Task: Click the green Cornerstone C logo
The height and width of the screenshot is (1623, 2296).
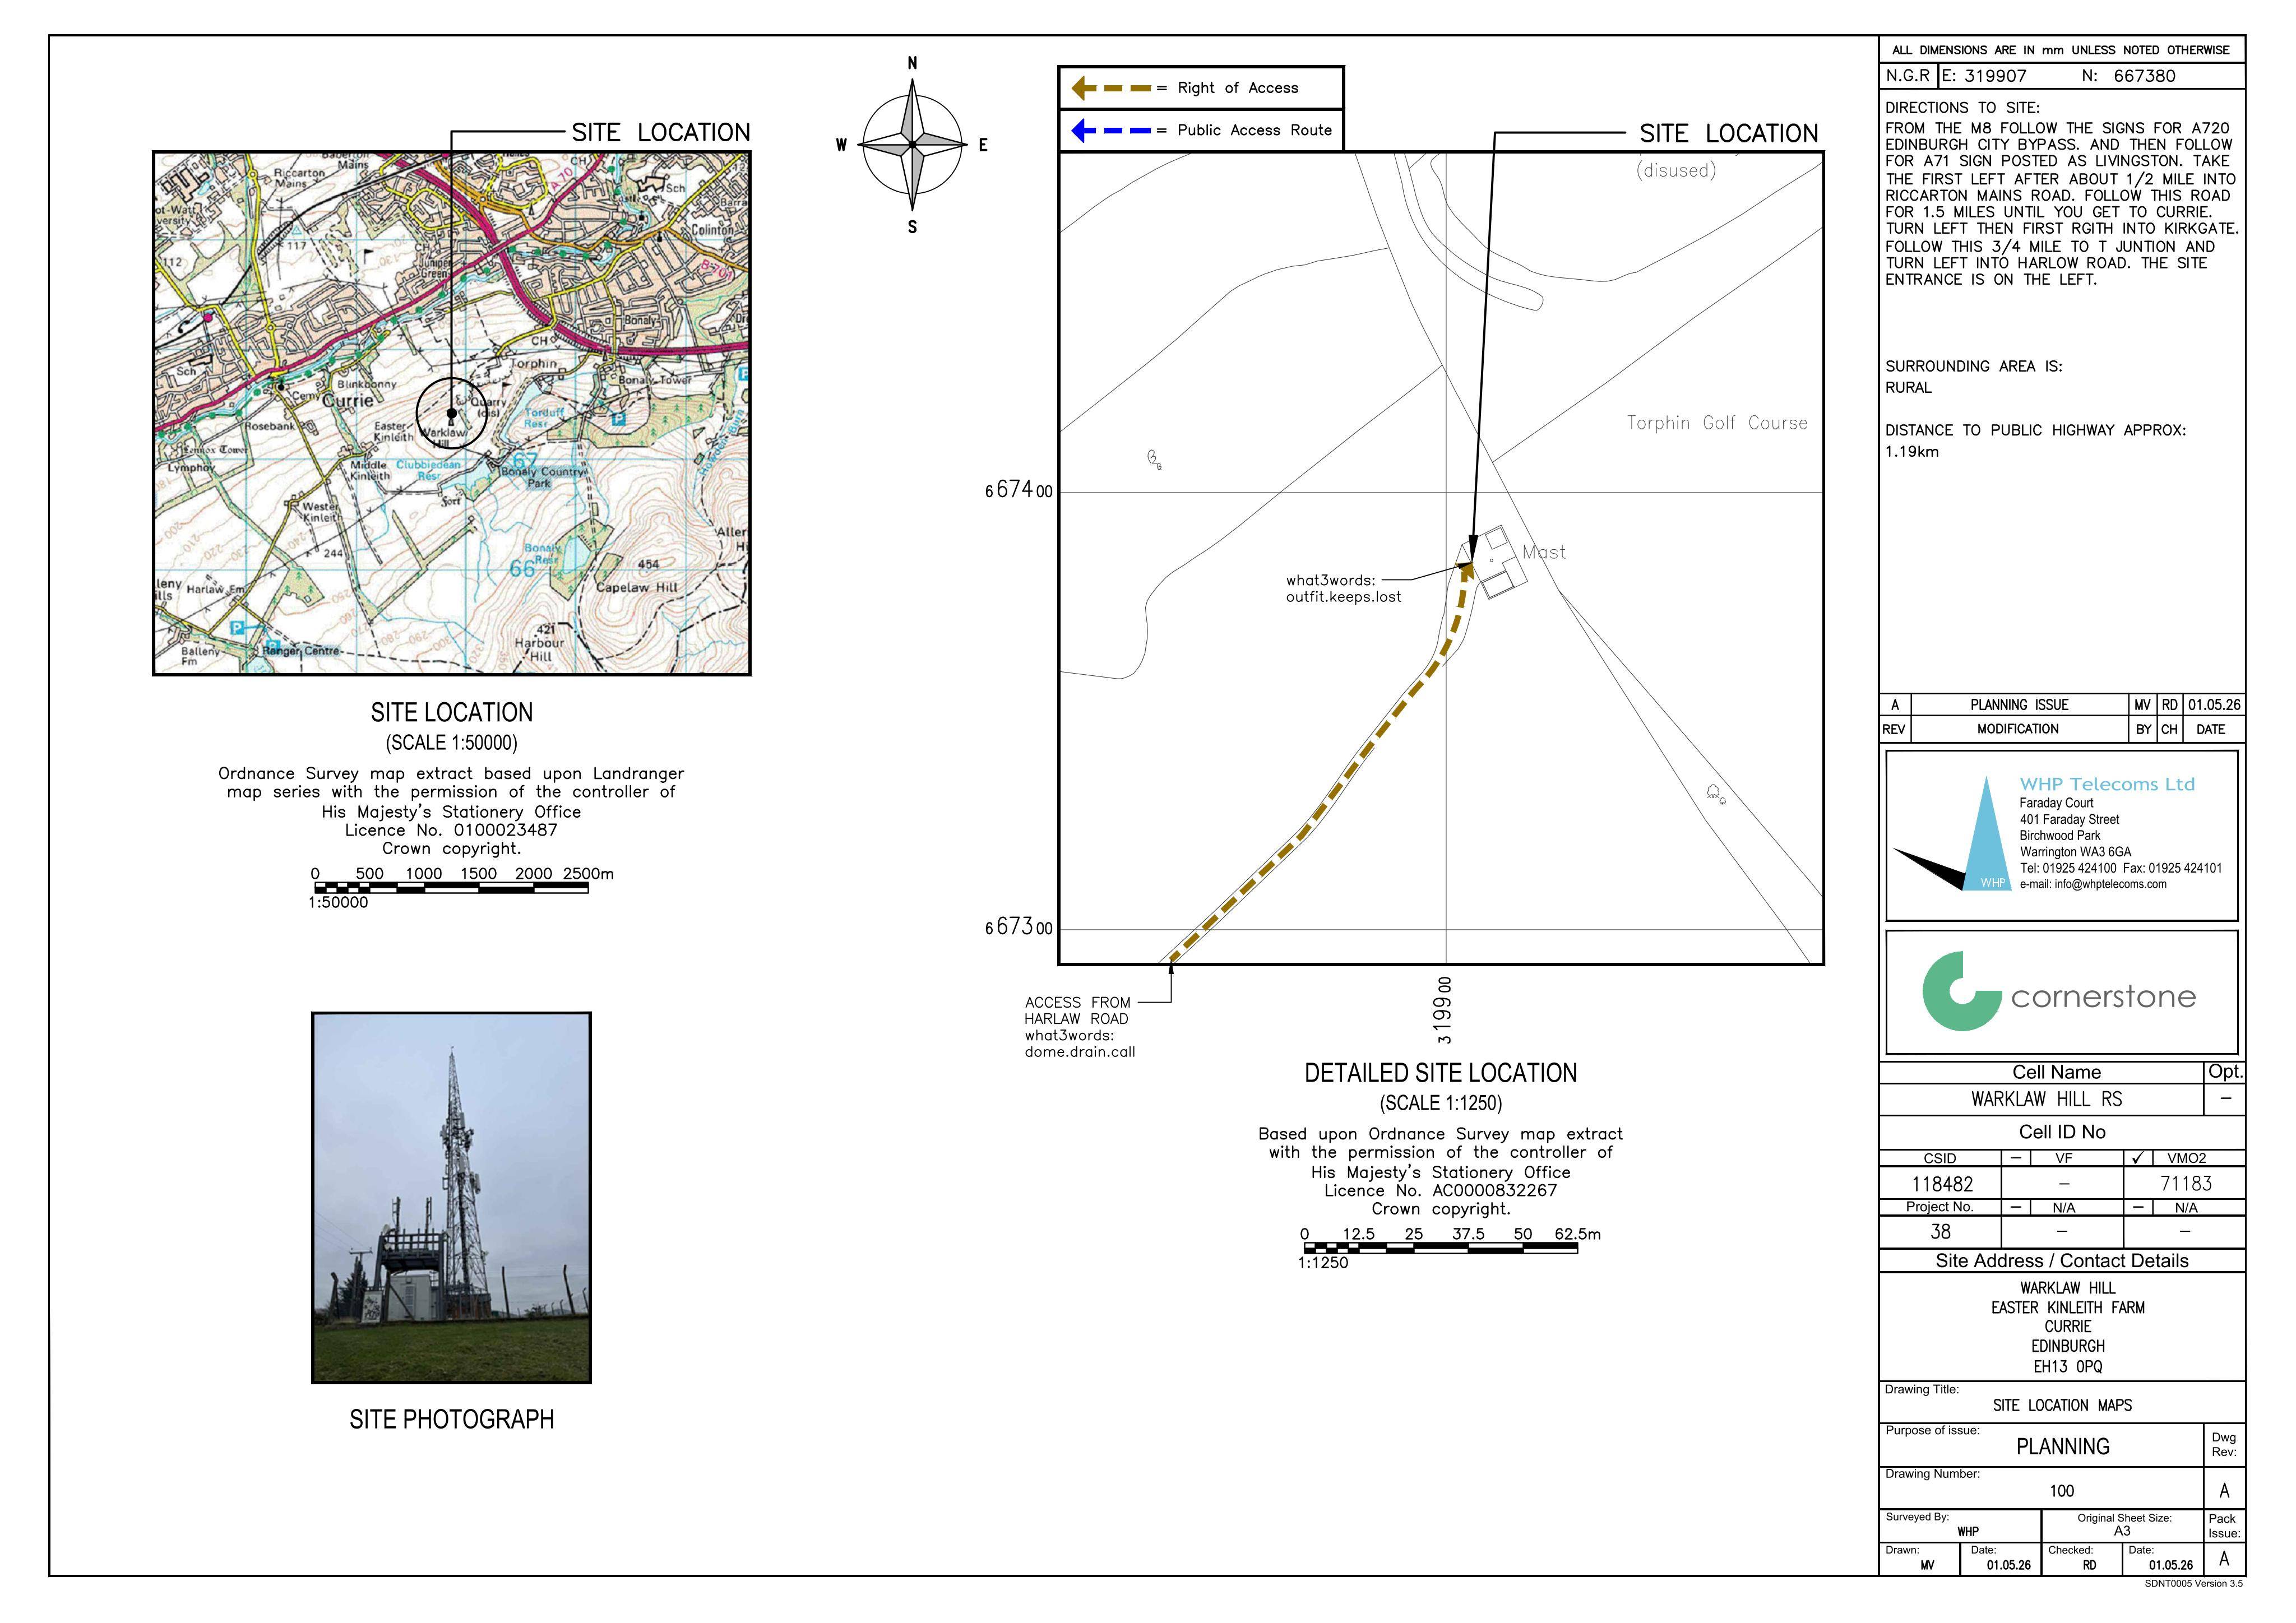Action: pyautogui.click(x=1962, y=991)
